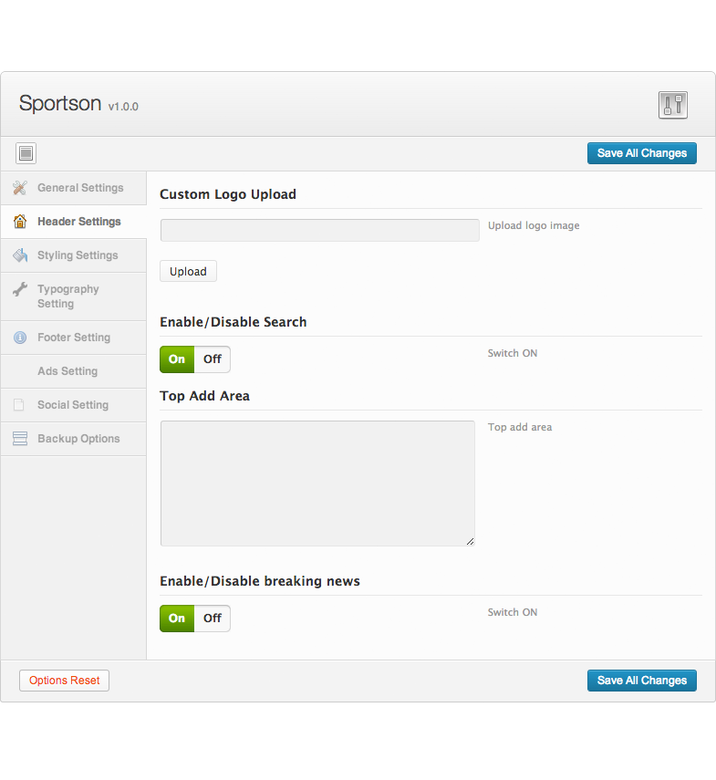Click the red Options Reset button
Viewport: 716px width, 780px height.
[x=64, y=681]
